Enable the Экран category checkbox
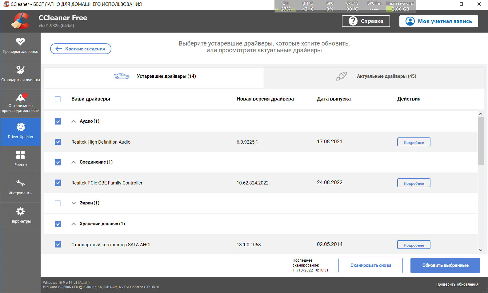 (58, 203)
